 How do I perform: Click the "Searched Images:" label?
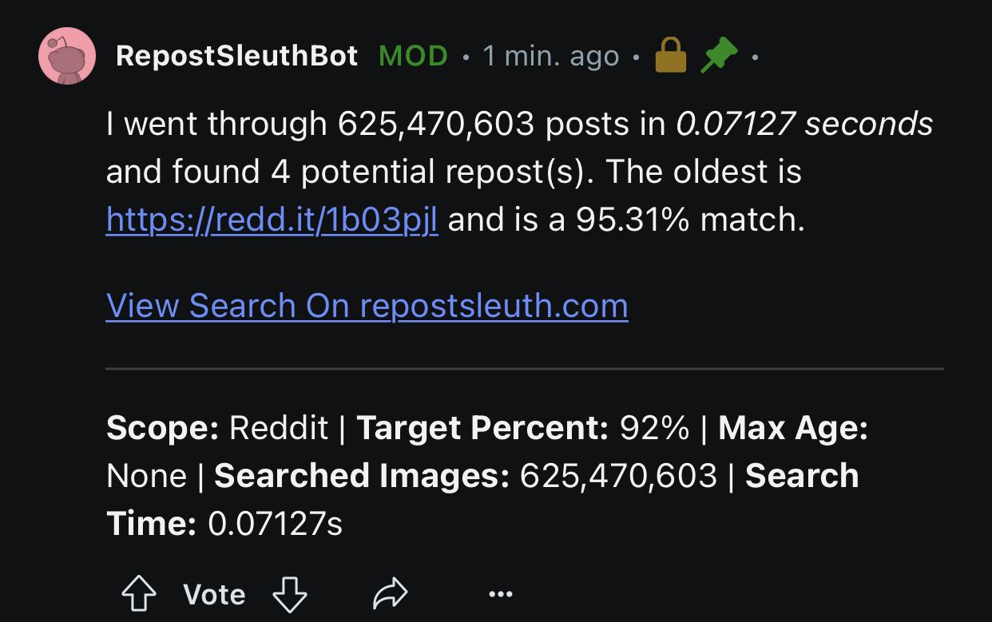(361, 476)
